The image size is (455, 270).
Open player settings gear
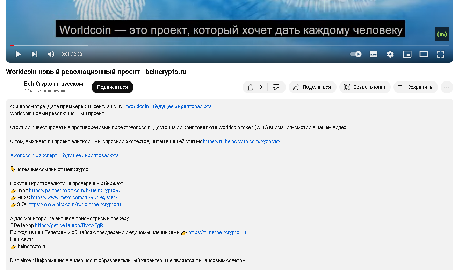[x=390, y=54]
